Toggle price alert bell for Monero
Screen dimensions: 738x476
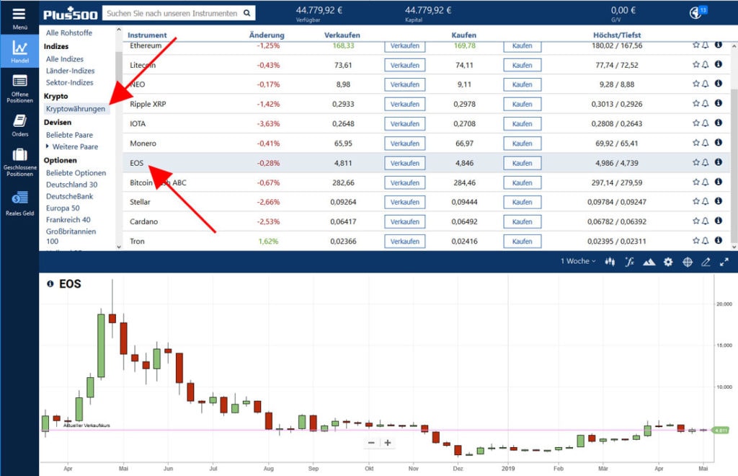[x=706, y=143]
